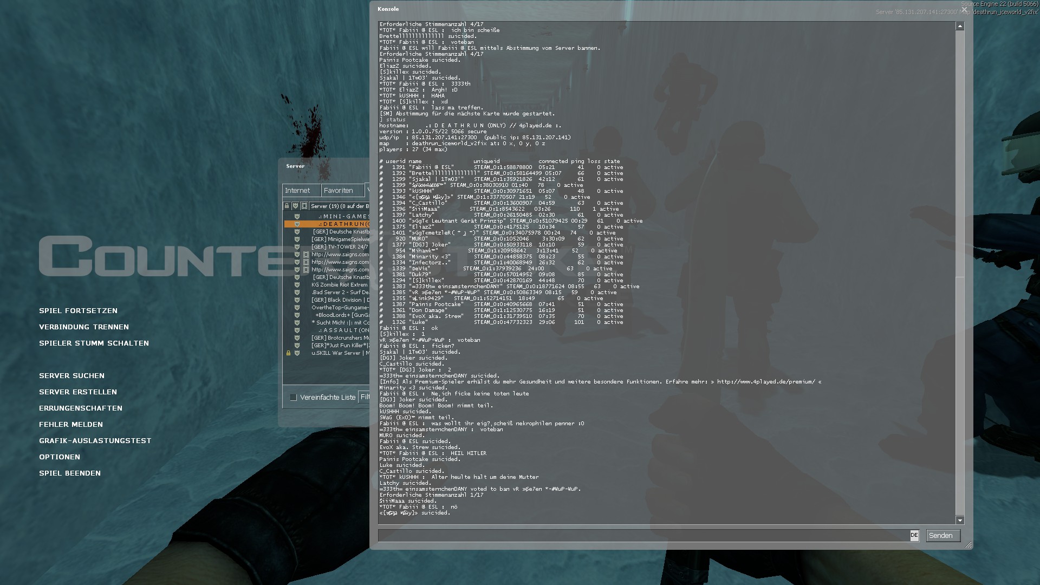Click shield icon beside OvertheTop-Gungame server
Viewport: 1040px width, 585px height.
[297, 308]
